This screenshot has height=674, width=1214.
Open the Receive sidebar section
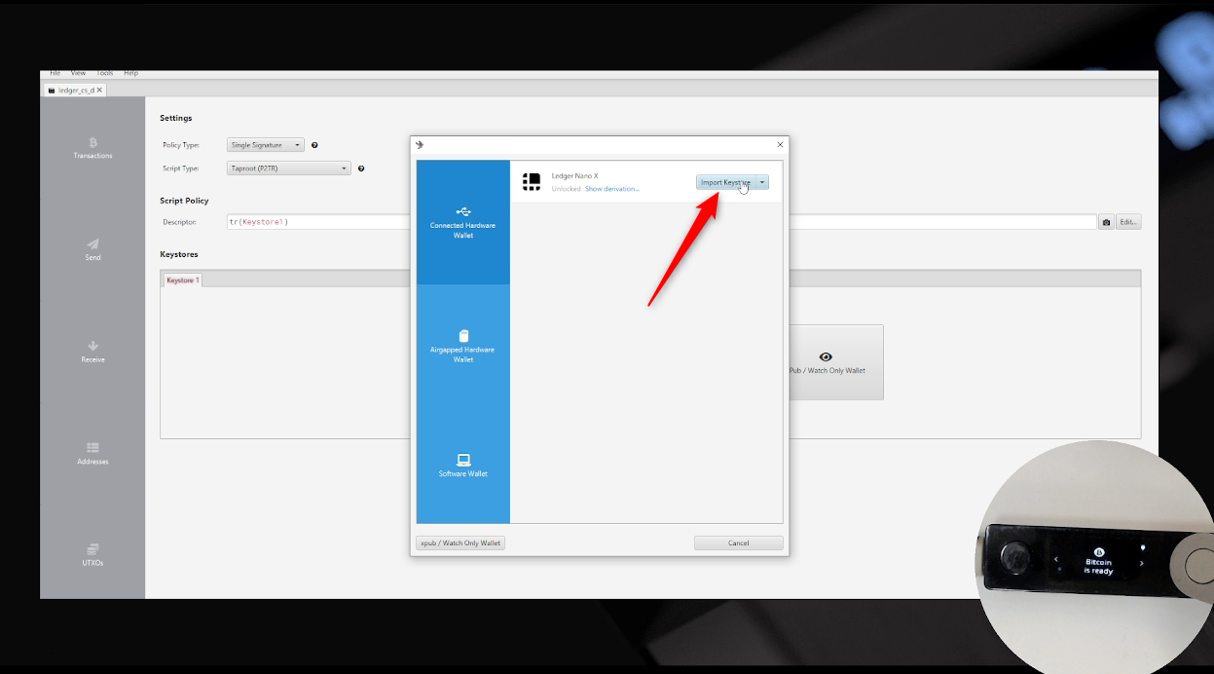coord(92,352)
